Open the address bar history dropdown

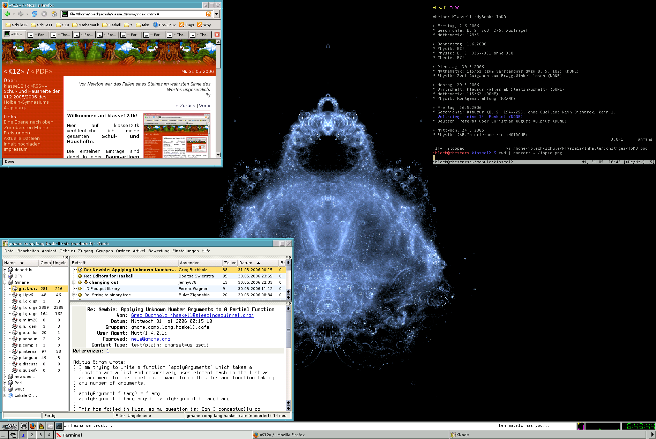(217, 14)
